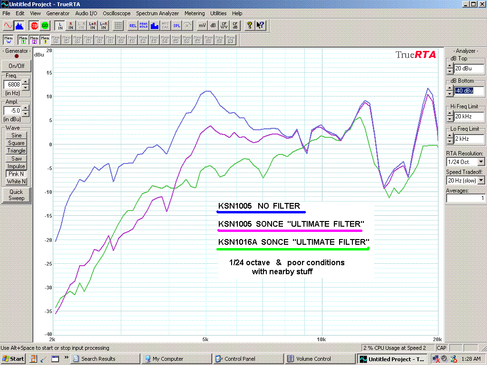Increase dB Top value stepper
This screenshot has width=487, height=365.
(450, 66)
